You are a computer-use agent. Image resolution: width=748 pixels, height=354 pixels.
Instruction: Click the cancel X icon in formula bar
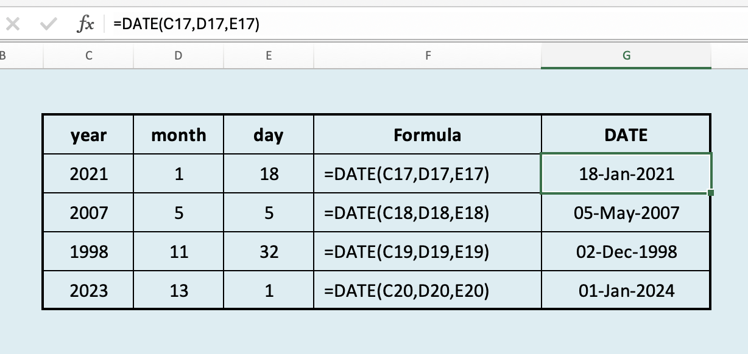[13, 24]
